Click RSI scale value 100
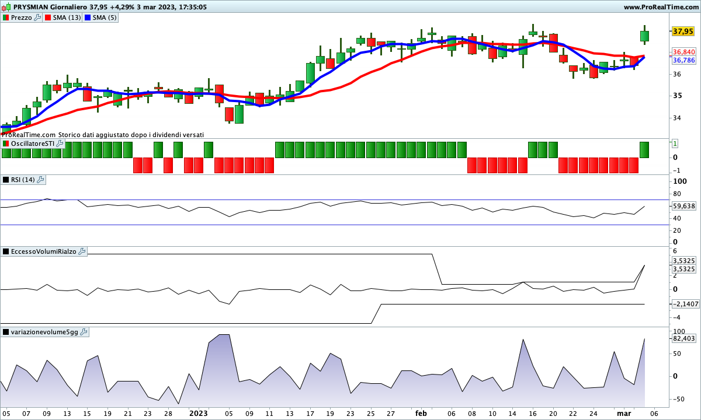This screenshot has width=701, height=420. pos(679,182)
